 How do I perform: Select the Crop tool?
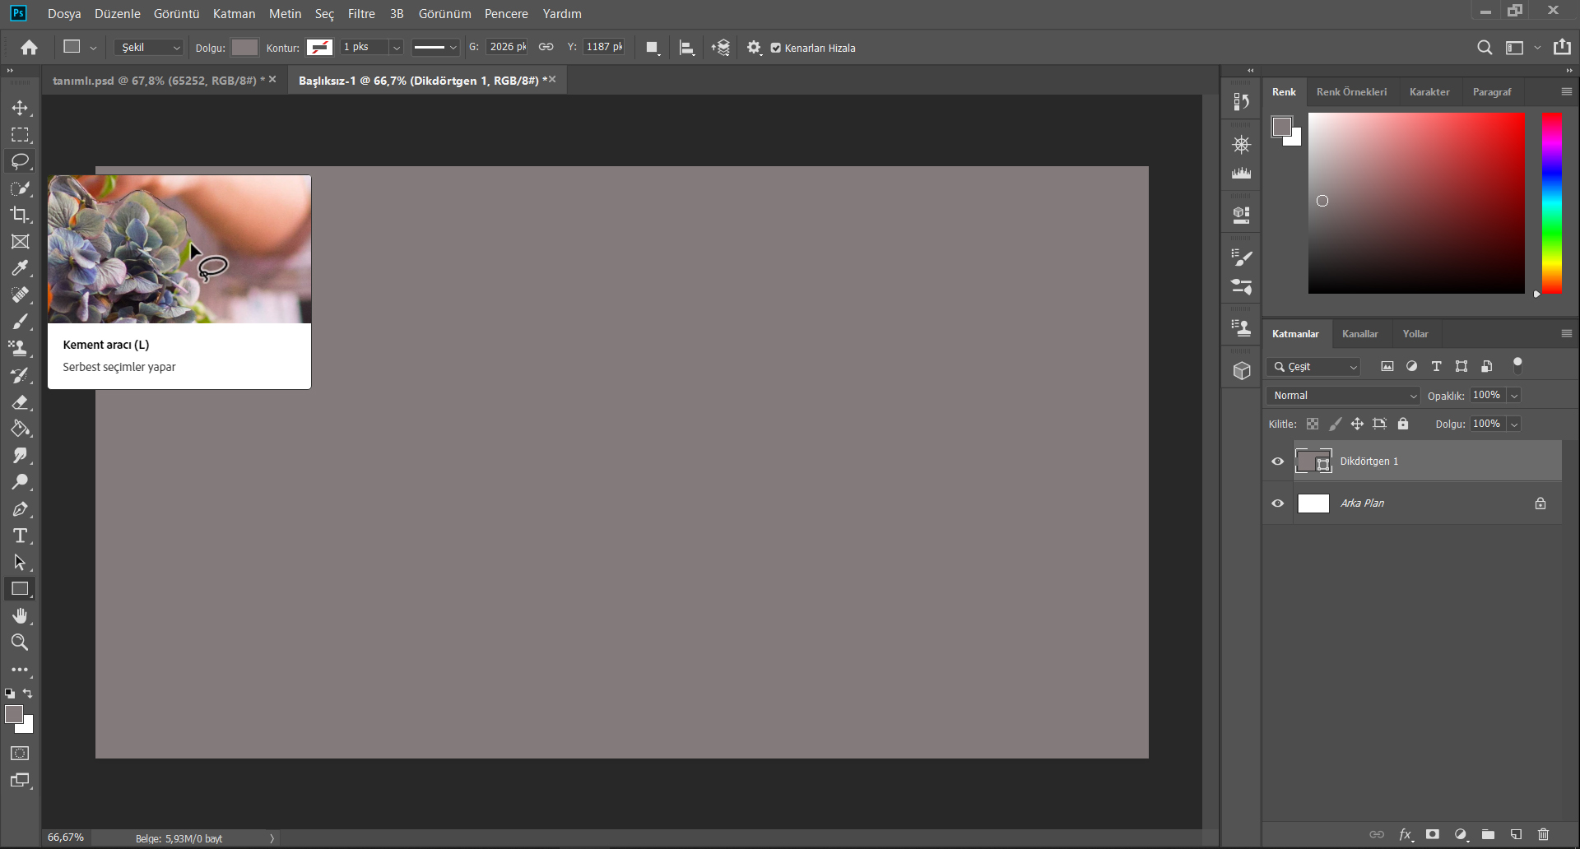point(20,215)
